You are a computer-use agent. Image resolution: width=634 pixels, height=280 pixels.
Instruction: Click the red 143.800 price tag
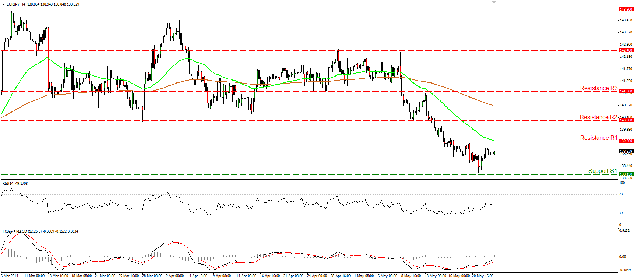pos(626,9)
